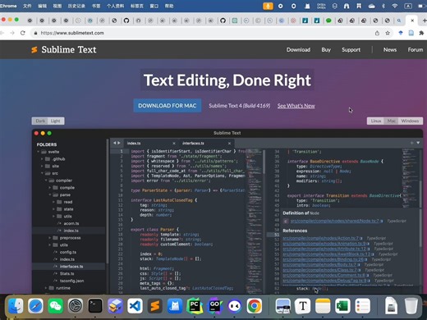Launch Terminal from the dock
The height and width of the screenshot is (320, 427).
point(95,306)
